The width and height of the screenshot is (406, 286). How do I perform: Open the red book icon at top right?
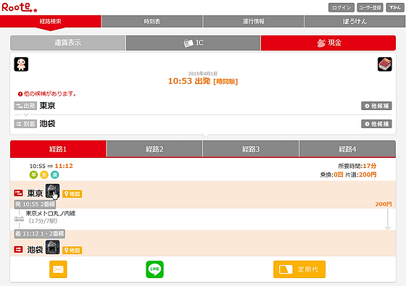[385, 64]
